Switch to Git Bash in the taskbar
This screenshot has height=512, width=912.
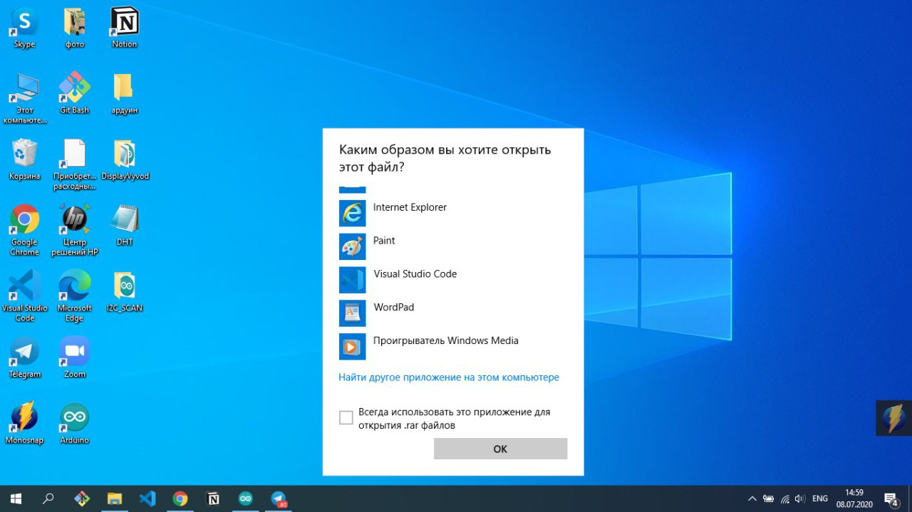pyautogui.click(x=82, y=498)
